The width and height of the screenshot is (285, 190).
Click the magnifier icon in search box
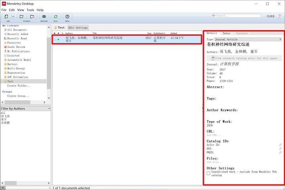pos(214,15)
